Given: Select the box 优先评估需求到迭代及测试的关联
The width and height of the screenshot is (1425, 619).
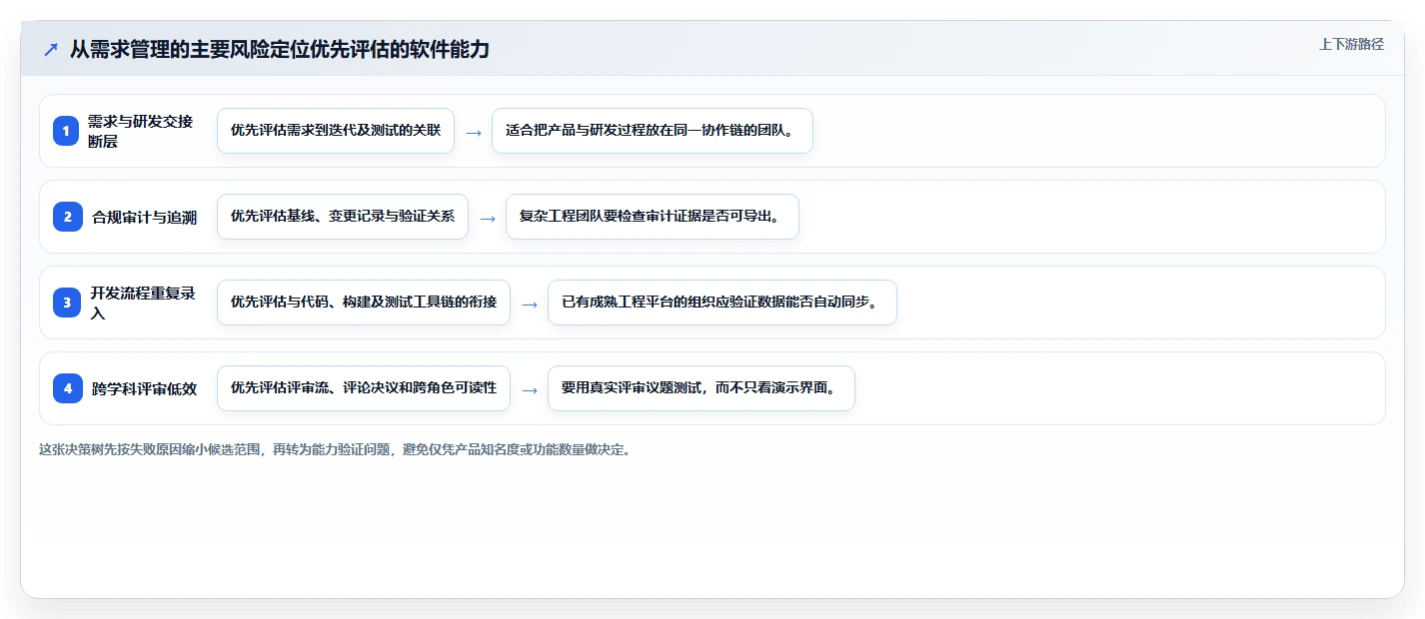Looking at the screenshot, I should (x=336, y=131).
